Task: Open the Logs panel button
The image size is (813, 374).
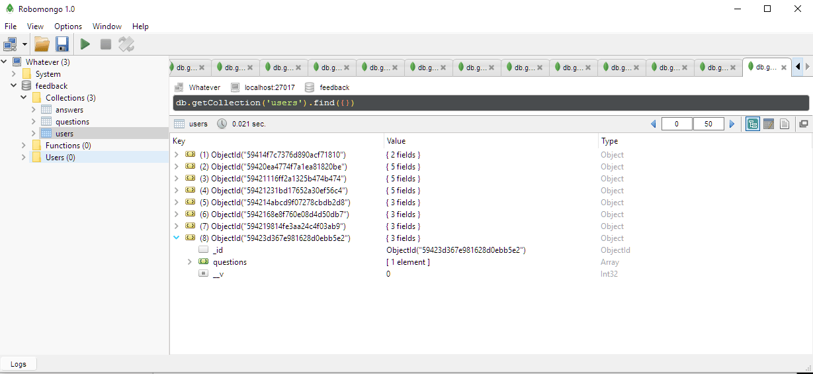Action: point(19,364)
